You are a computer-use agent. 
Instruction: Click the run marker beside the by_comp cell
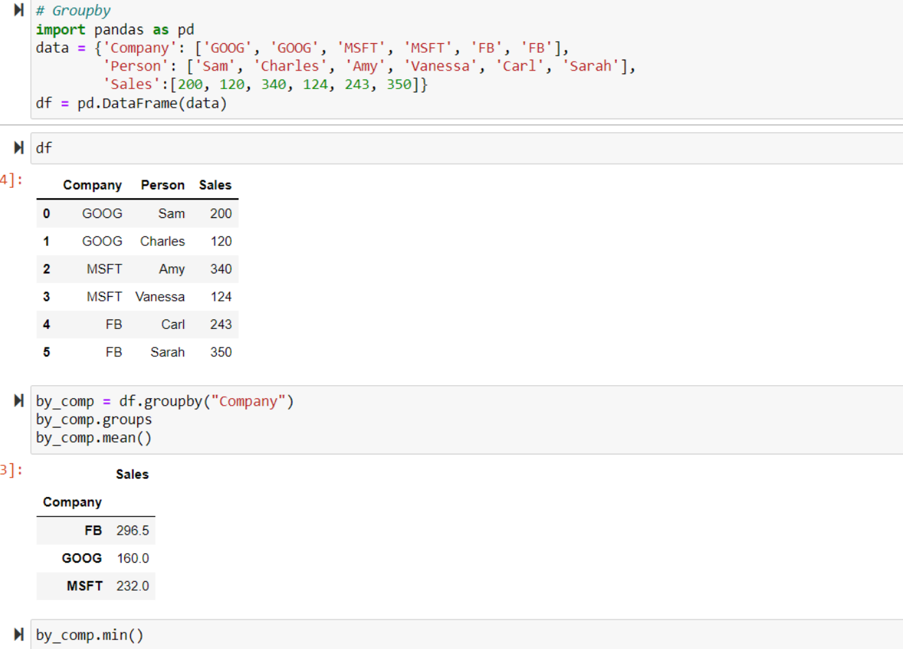(x=18, y=400)
